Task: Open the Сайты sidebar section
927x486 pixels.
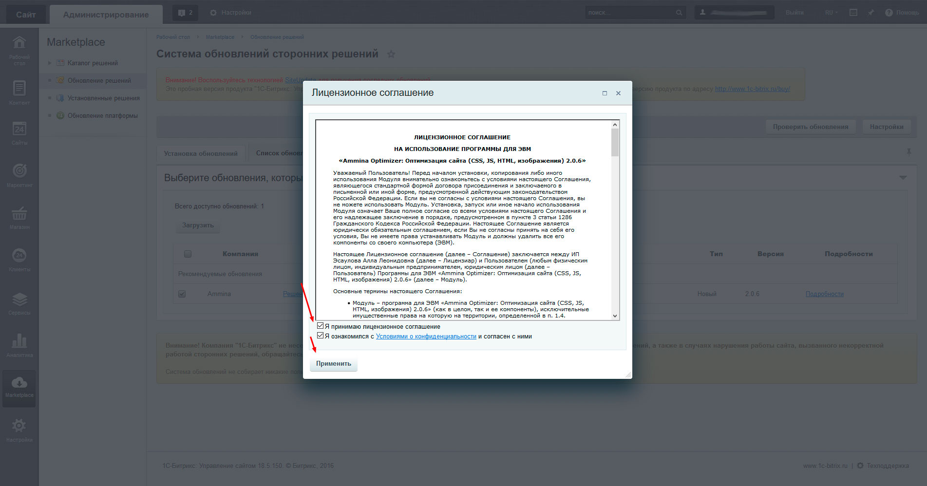Action: pos(19,133)
